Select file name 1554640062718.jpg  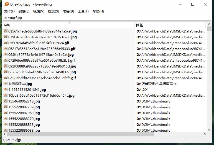pyautogui.click(x=24, y=101)
